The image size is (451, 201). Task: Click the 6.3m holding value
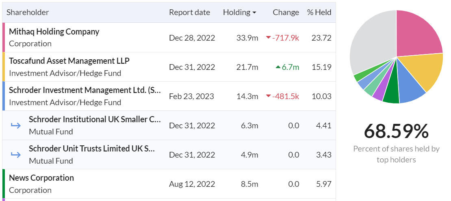tap(249, 125)
